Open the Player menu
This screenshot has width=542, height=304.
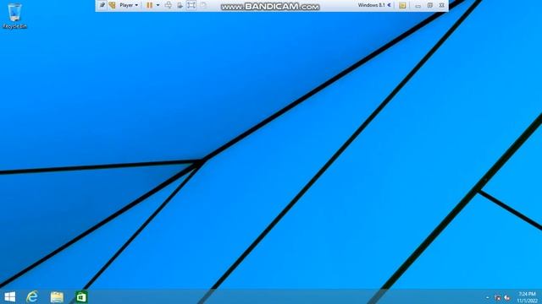click(129, 5)
